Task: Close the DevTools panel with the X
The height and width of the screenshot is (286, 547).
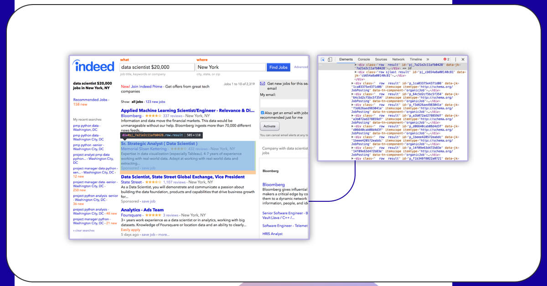Action: pos(463,59)
